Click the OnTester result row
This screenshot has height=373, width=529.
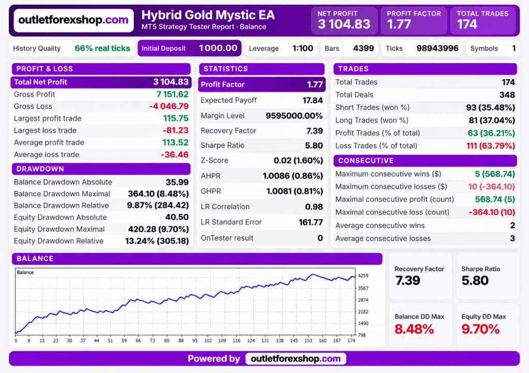pos(262,238)
